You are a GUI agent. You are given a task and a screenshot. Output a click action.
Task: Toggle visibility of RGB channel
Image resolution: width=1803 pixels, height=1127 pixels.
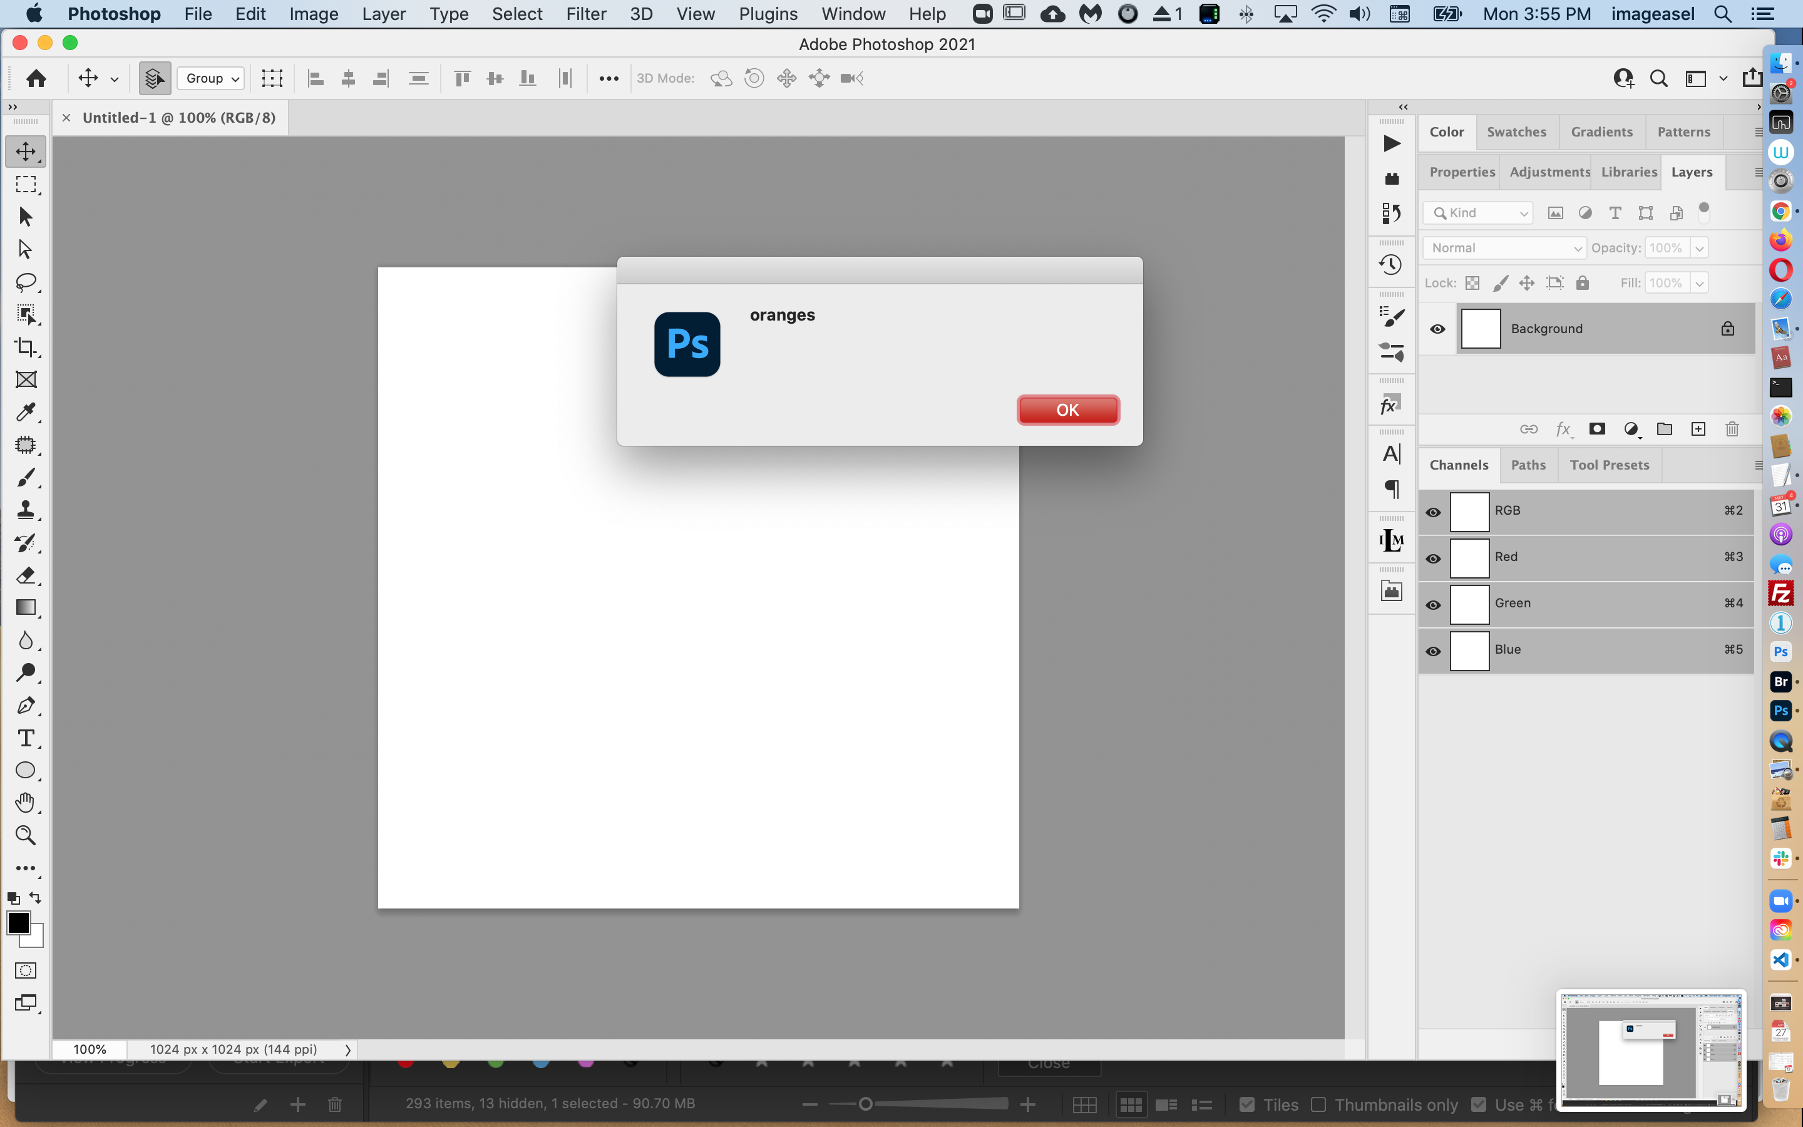point(1434,509)
